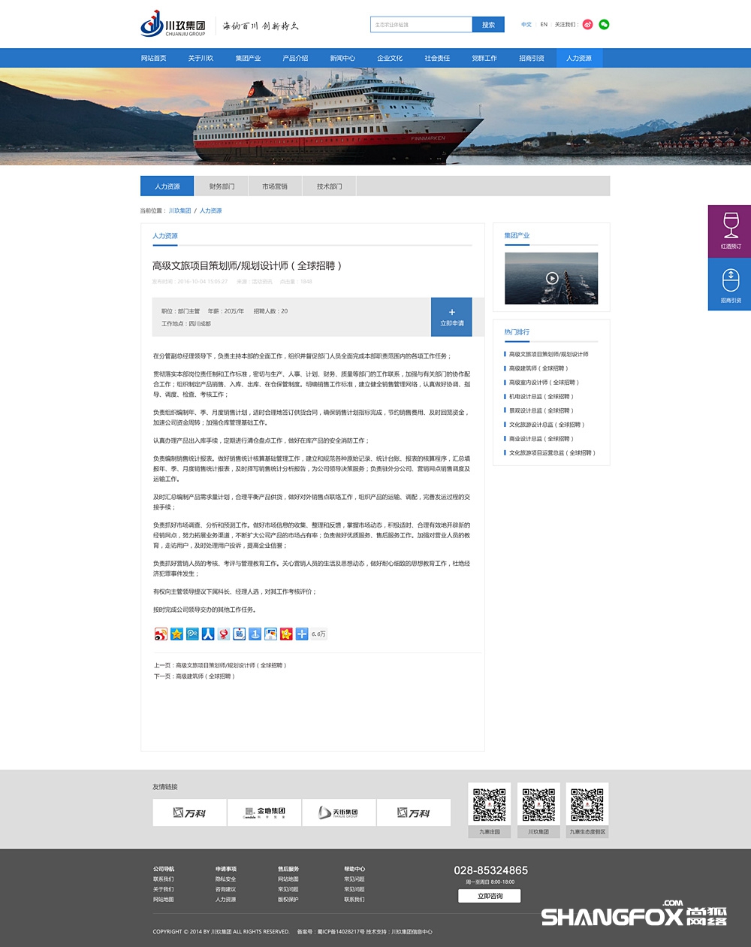This screenshot has height=947, width=751.
Task: Open 版权保护 footer link
Action: [x=288, y=900]
